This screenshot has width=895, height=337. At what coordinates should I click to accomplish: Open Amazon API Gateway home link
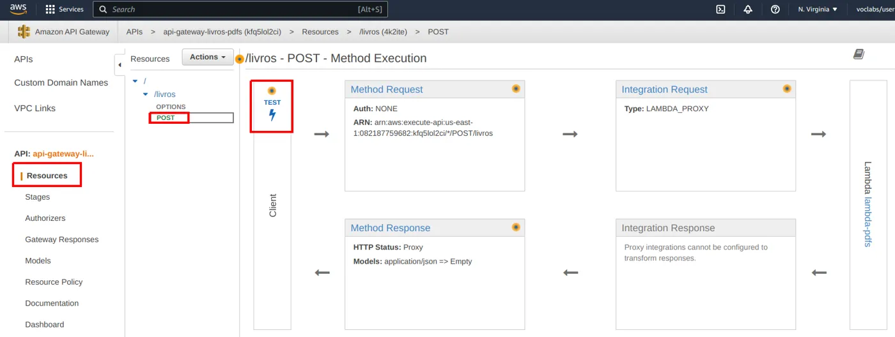[x=72, y=32]
